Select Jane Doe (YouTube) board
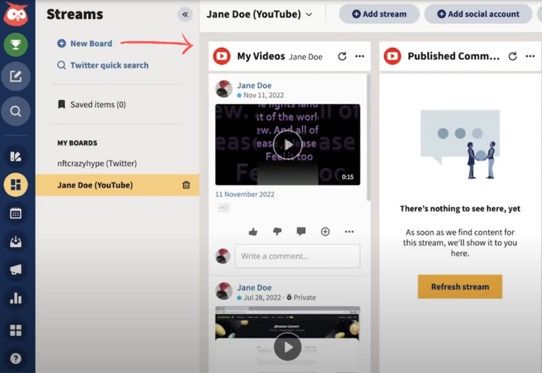542x373 pixels. tap(117, 185)
